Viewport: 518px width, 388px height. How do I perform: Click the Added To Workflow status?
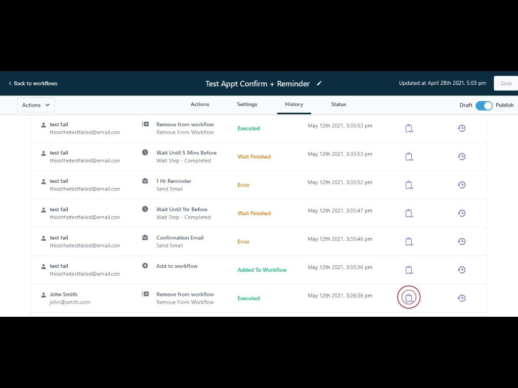pyautogui.click(x=262, y=270)
